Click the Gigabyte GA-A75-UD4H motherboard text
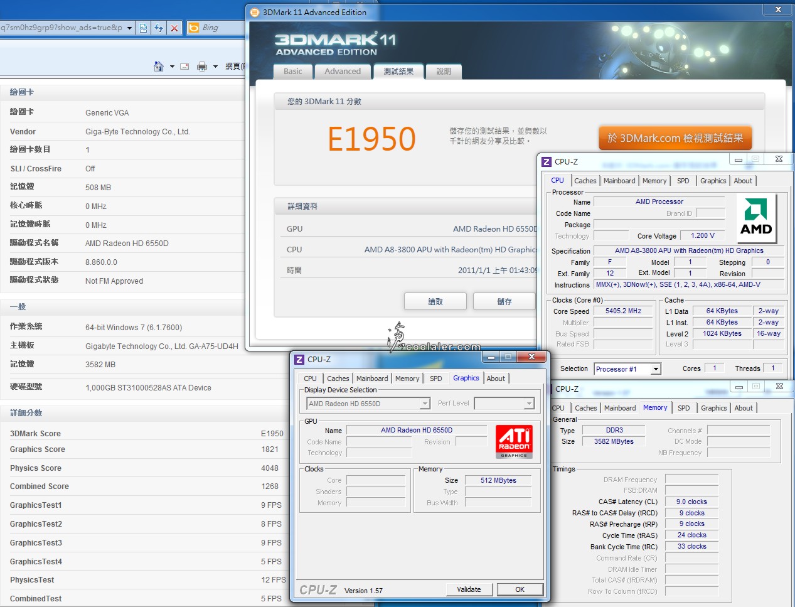 pyautogui.click(x=162, y=346)
